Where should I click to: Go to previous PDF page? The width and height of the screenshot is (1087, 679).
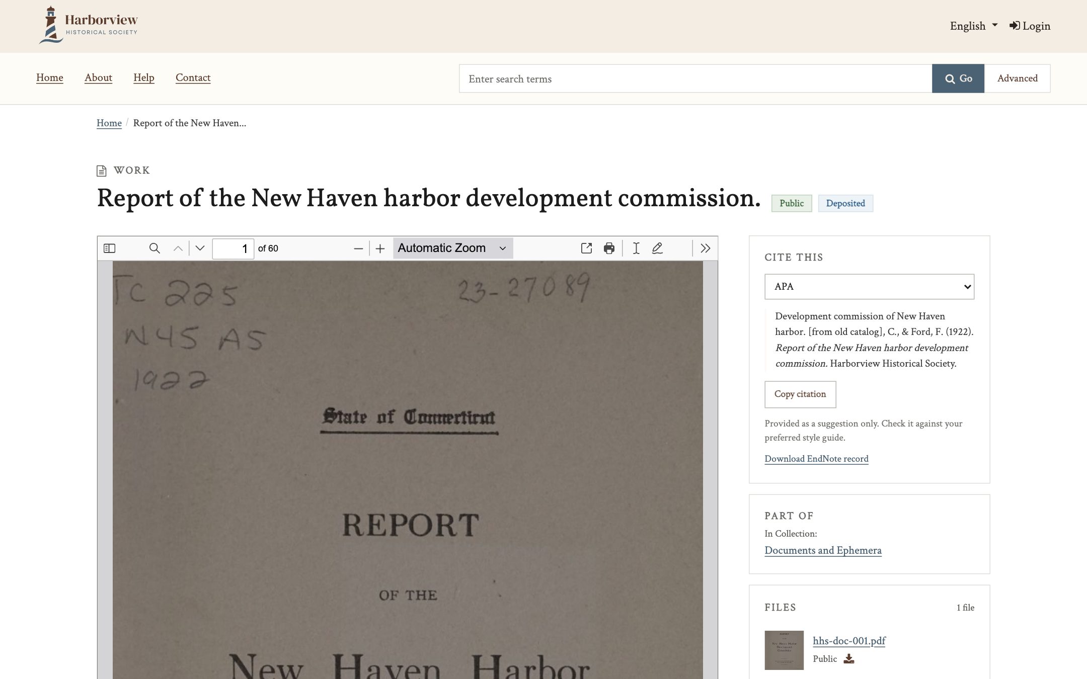point(178,248)
